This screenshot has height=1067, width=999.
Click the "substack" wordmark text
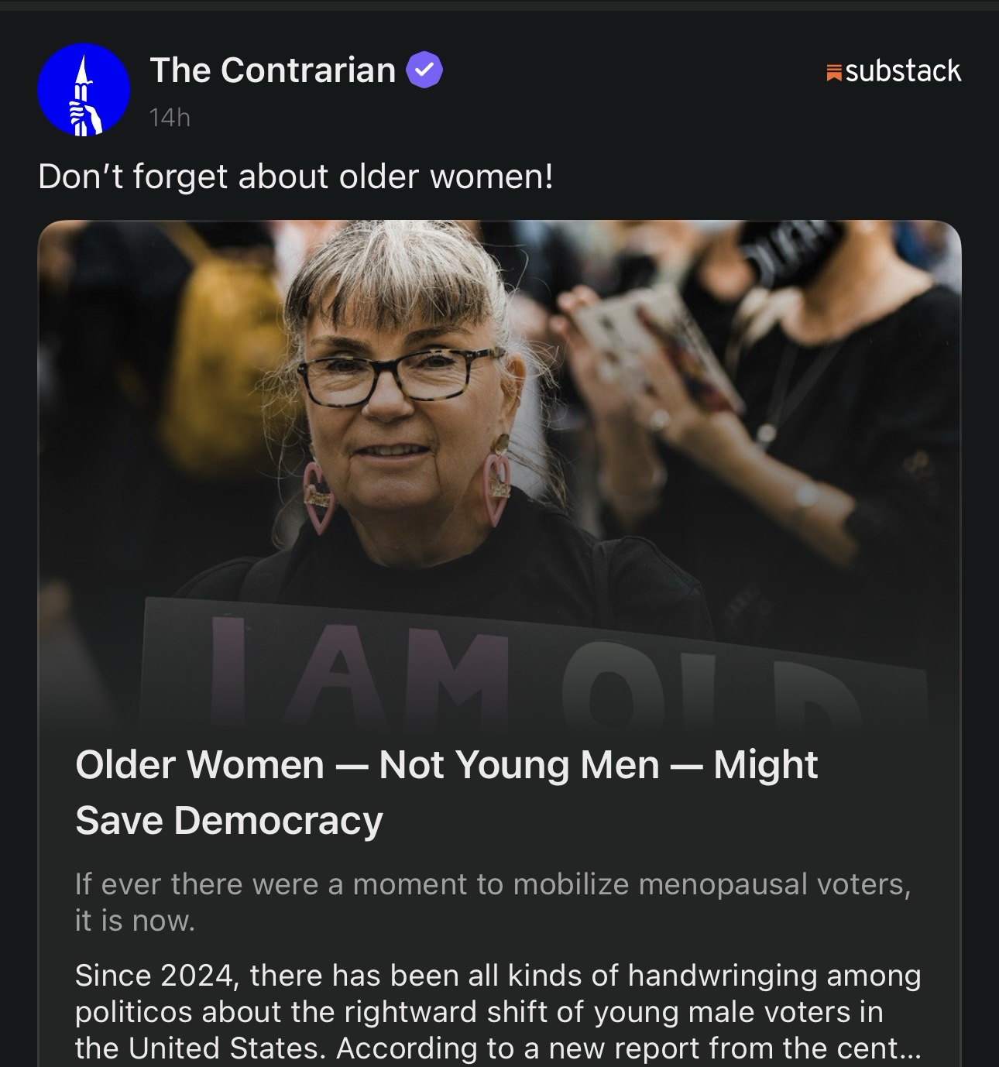coord(903,71)
